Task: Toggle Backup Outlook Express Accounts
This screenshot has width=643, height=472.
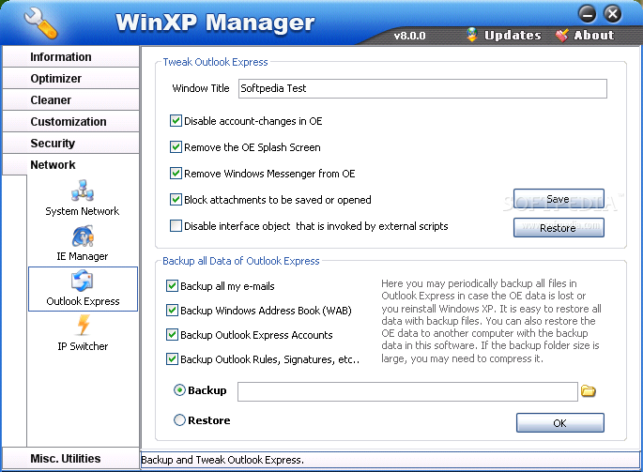Action: (x=172, y=335)
